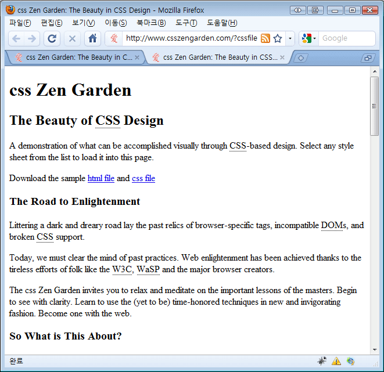
Task: Open the 도구(T) menu
Action: (186, 23)
